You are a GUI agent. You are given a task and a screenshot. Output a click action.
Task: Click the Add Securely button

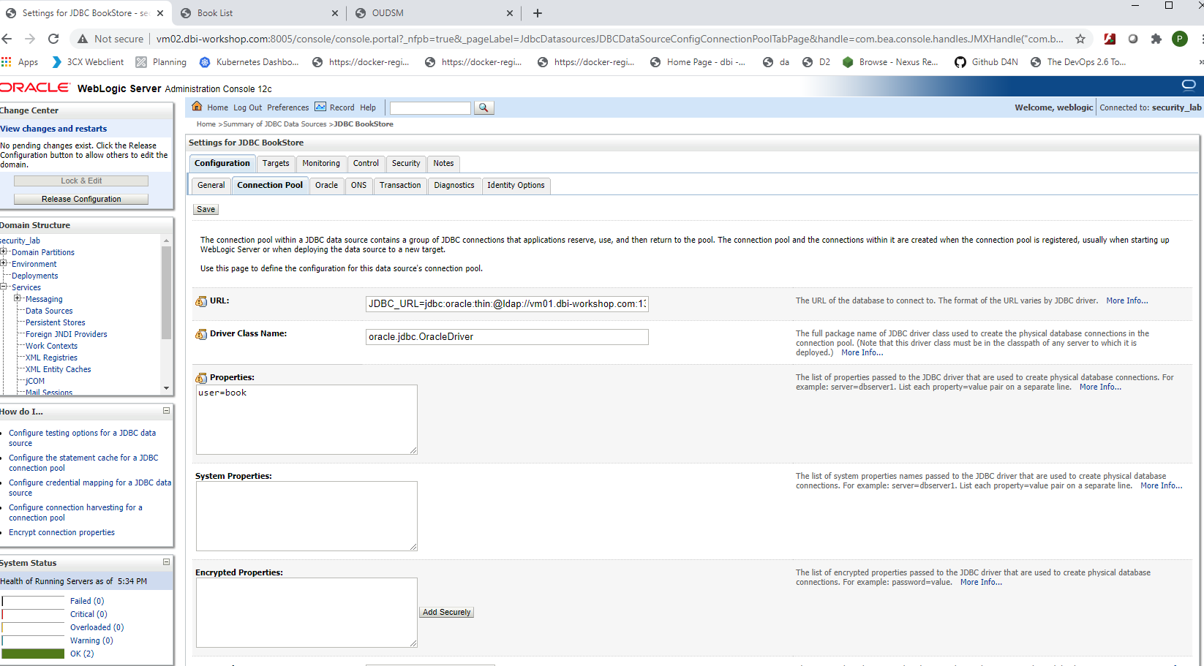click(446, 613)
